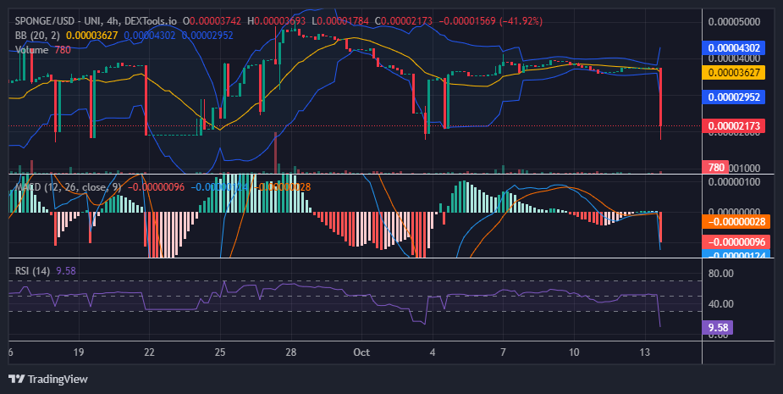The height and width of the screenshot is (394, 783).
Task: Click the yellow 0.00003627 price axis label
Action: coord(734,73)
